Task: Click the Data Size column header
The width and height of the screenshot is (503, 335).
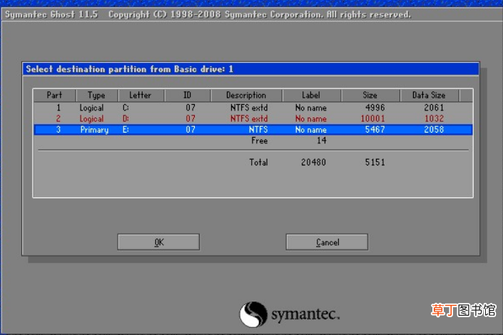Action: 429,96
